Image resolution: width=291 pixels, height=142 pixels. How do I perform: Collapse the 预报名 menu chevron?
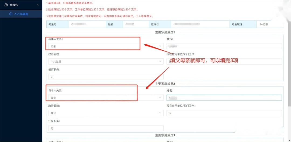[38, 5]
